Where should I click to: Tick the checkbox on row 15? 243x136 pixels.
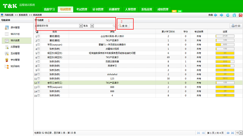pyautogui.click(x=39, y=96)
